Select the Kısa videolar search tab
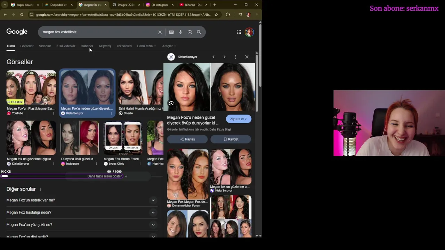 (66, 46)
